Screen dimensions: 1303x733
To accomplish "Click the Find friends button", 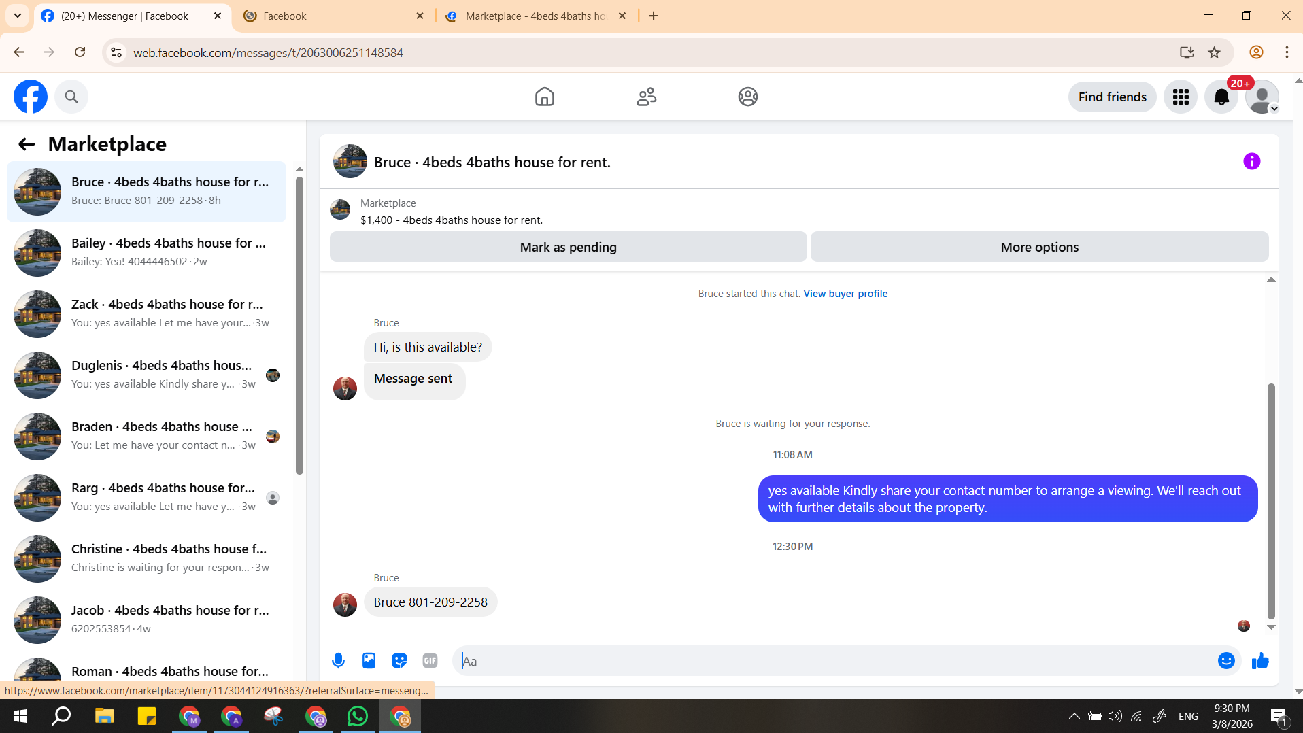I will tap(1113, 97).
